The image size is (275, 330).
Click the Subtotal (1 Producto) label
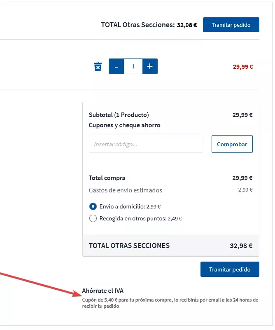point(119,115)
